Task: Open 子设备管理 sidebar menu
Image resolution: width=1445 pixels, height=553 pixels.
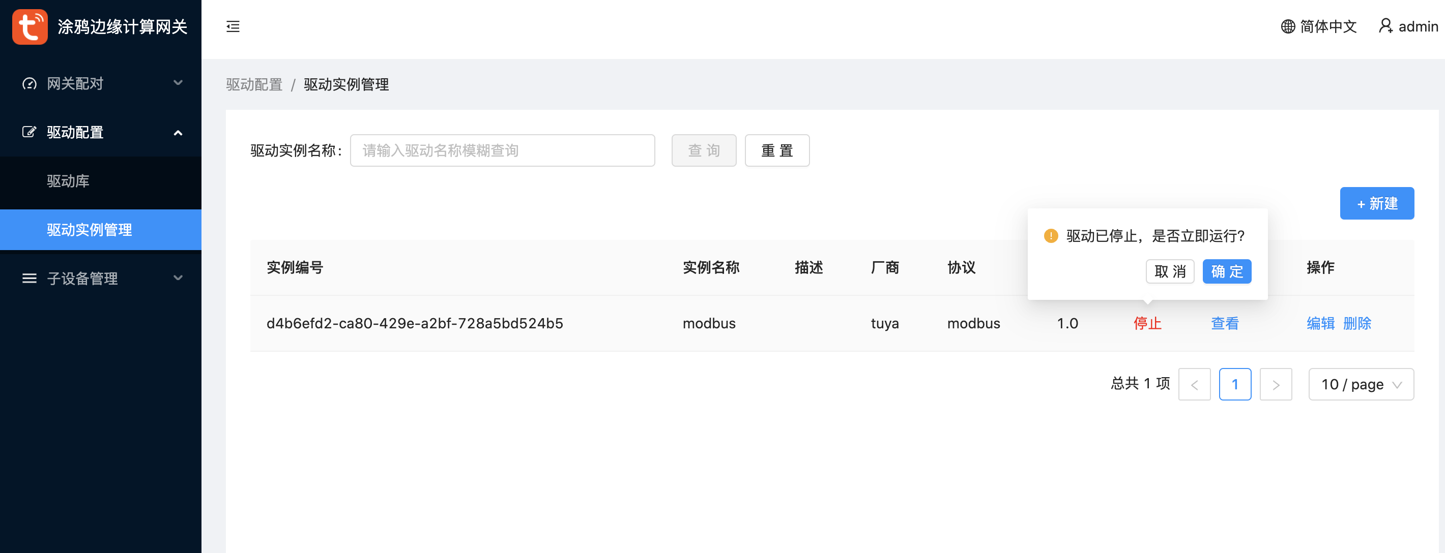Action: (x=101, y=279)
